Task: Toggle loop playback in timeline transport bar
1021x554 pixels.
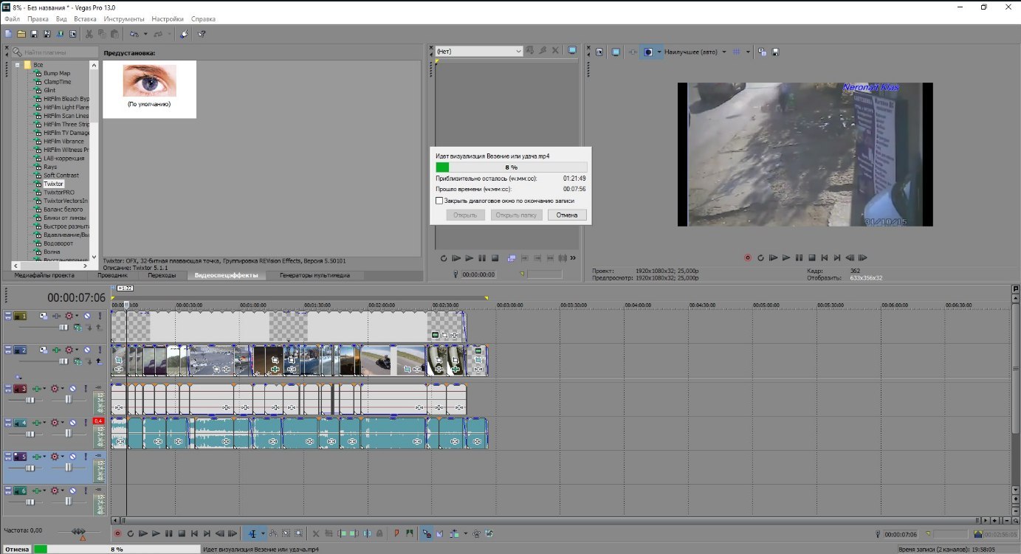Action: tap(130, 533)
